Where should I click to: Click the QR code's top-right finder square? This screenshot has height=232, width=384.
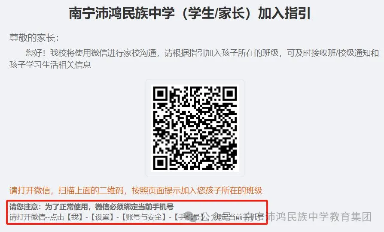tap(230, 93)
